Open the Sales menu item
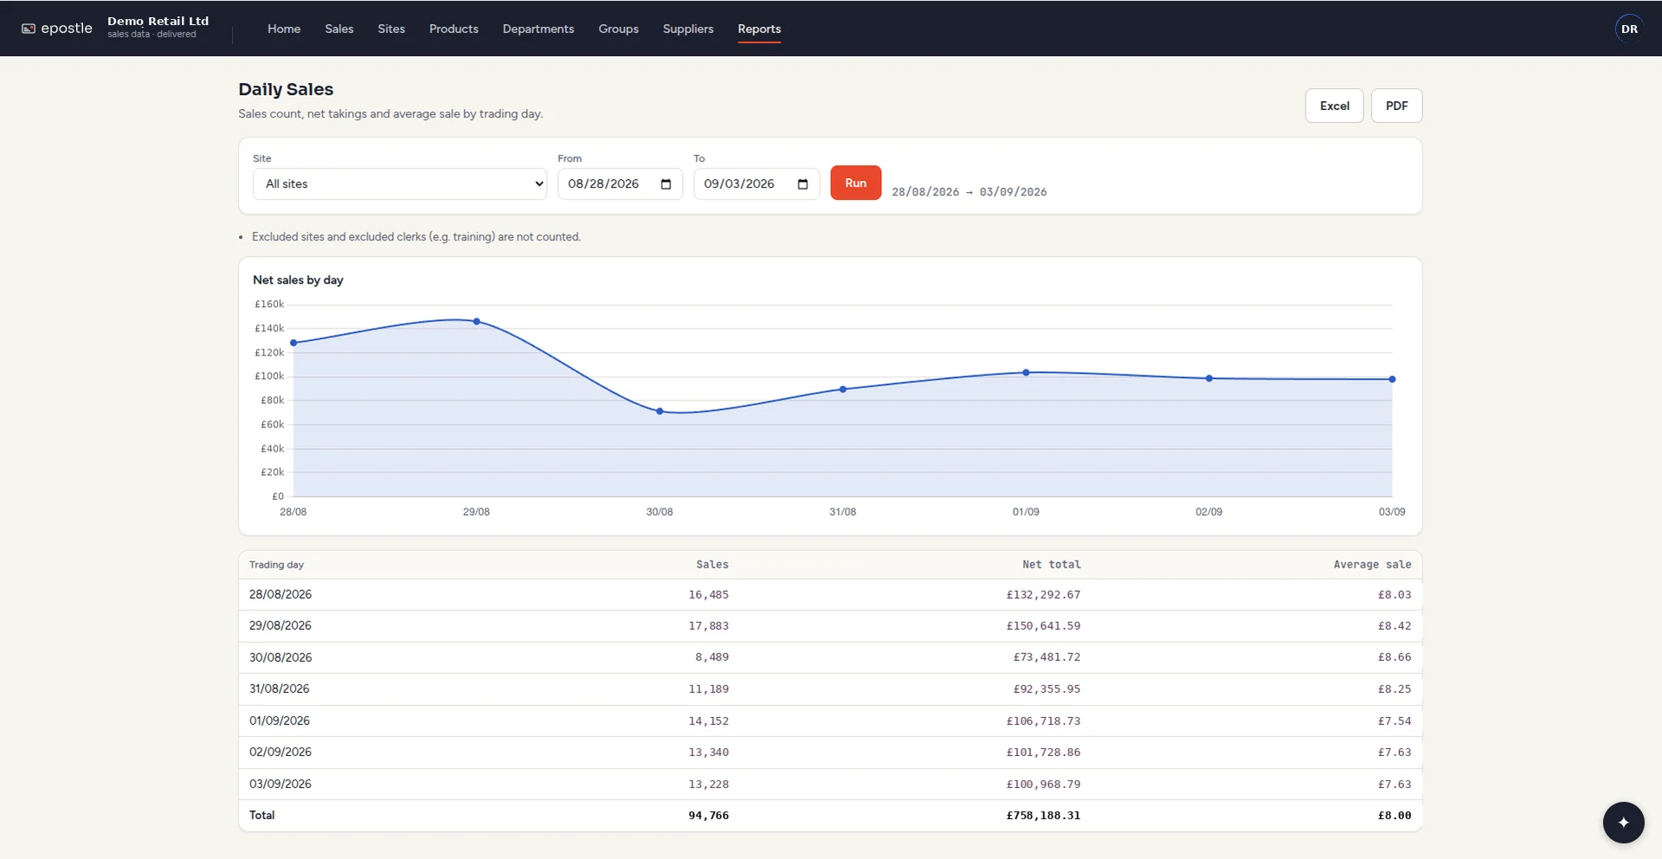The height and width of the screenshot is (859, 1662). coord(339,29)
